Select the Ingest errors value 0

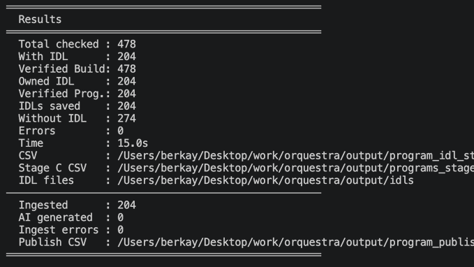coord(120,230)
